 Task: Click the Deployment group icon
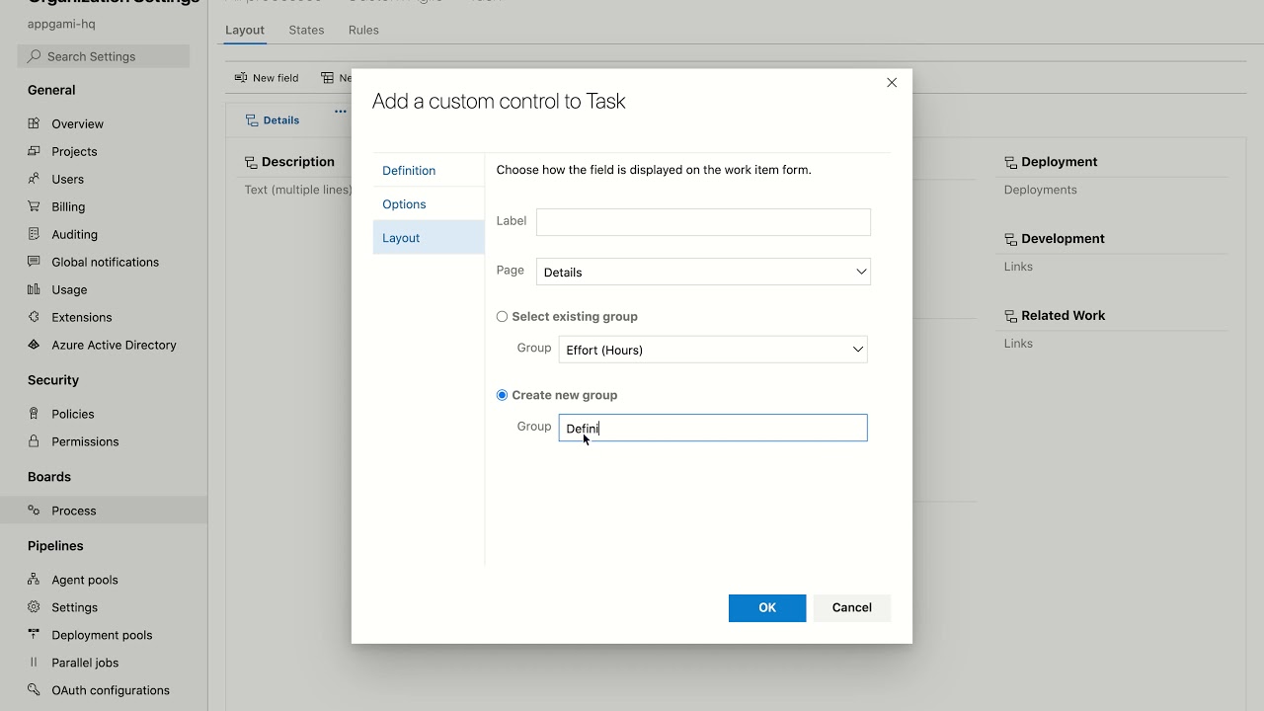pyautogui.click(x=1010, y=162)
